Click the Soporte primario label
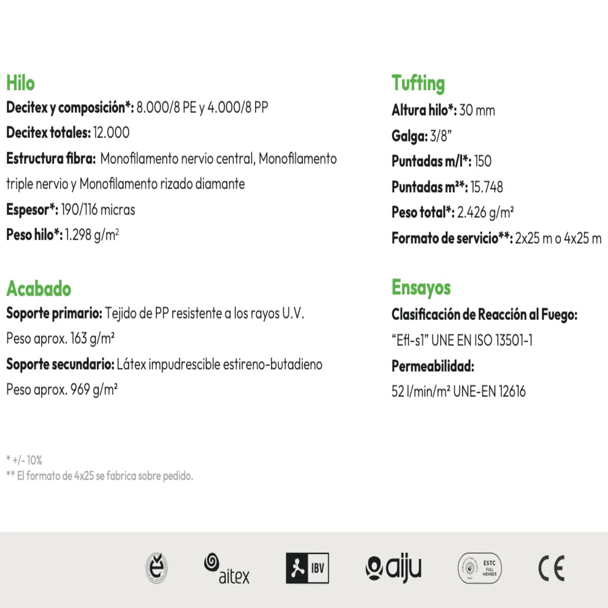 click(x=55, y=314)
